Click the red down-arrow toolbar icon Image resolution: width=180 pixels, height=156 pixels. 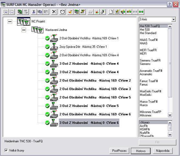pos(97,12)
